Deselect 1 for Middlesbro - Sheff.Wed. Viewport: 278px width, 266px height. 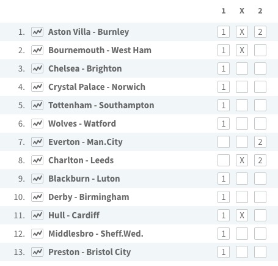(x=224, y=234)
